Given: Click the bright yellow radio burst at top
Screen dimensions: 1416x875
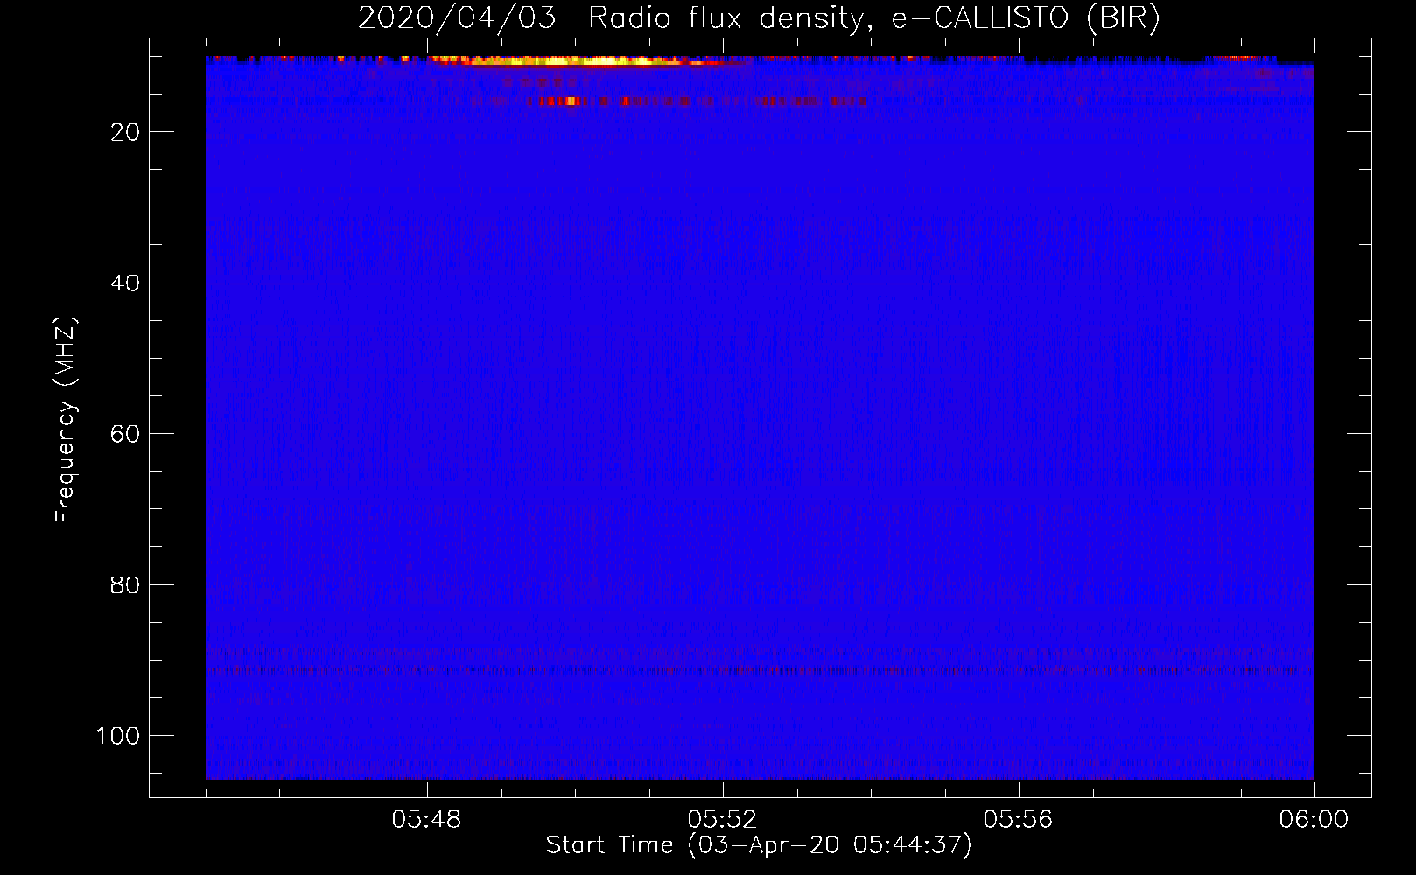Looking at the screenshot, I should [x=578, y=61].
